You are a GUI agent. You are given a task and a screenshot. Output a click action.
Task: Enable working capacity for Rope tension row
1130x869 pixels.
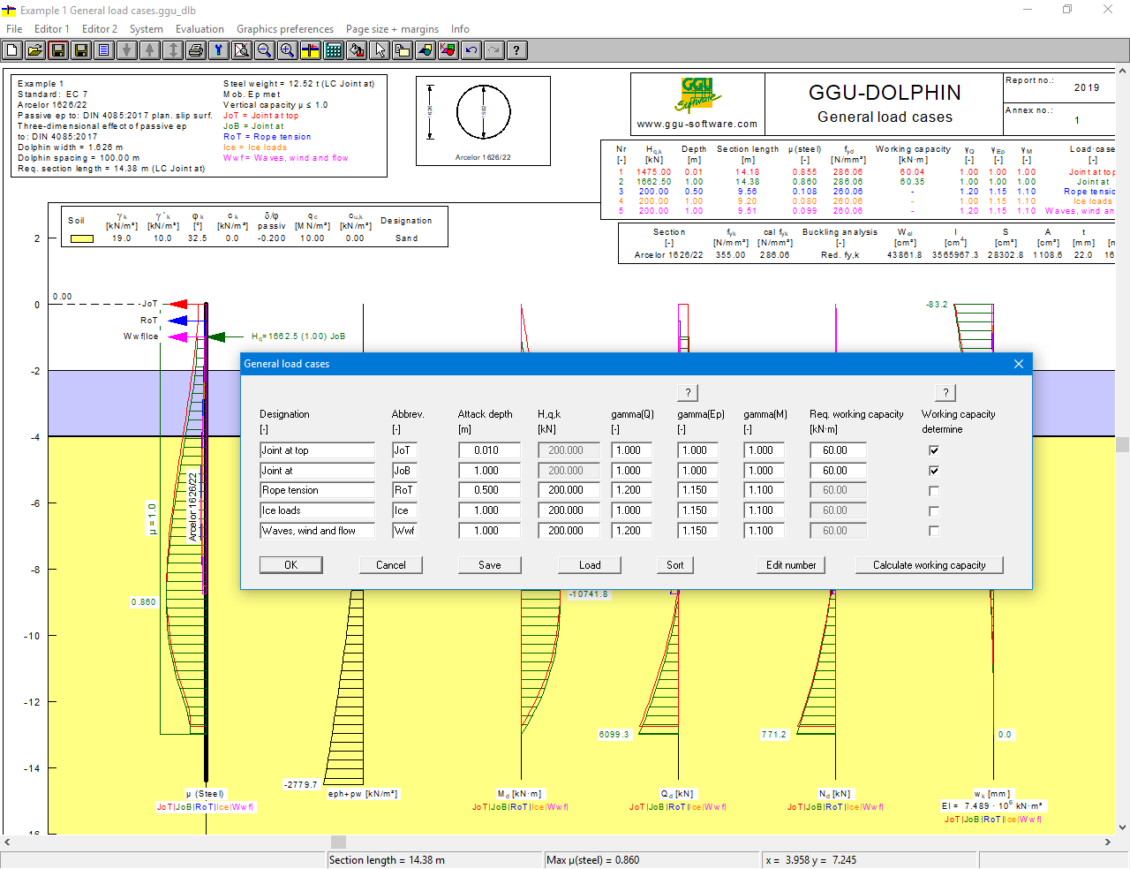pyautogui.click(x=934, y=491)
